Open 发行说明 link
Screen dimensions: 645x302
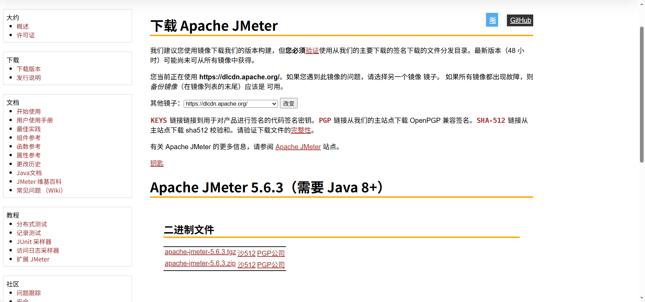(29, 78)
